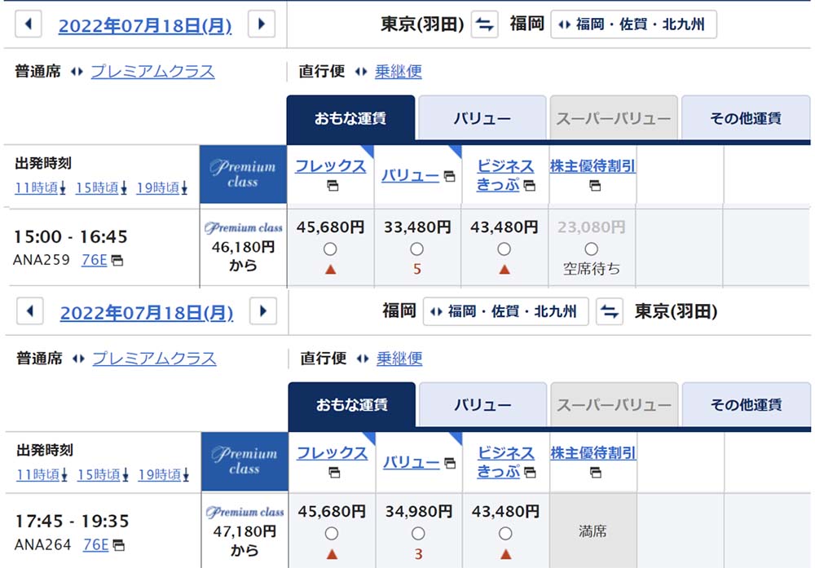
Task: Select フレックス 45,680円 radio for ANA259
Action: [330, 249]
